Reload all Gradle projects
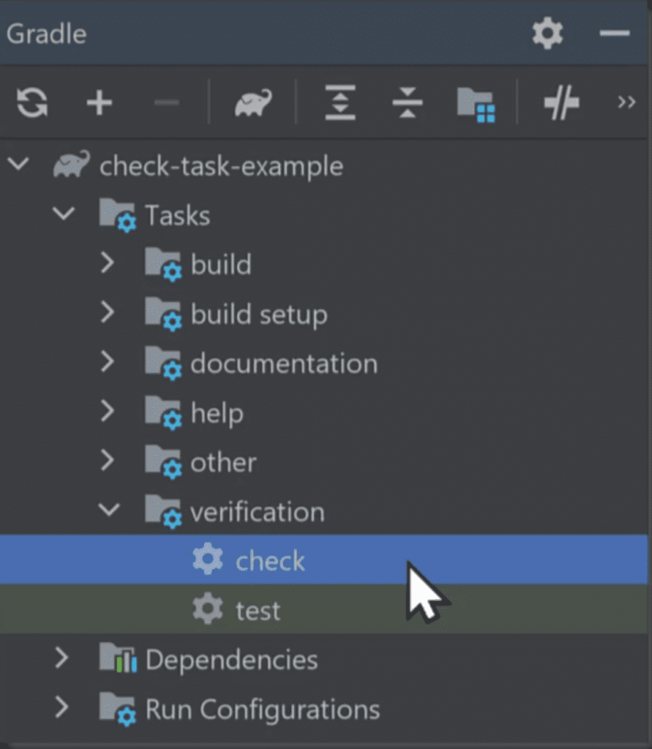The width and height of the screenshot is (652, 749). click(32, 102)
